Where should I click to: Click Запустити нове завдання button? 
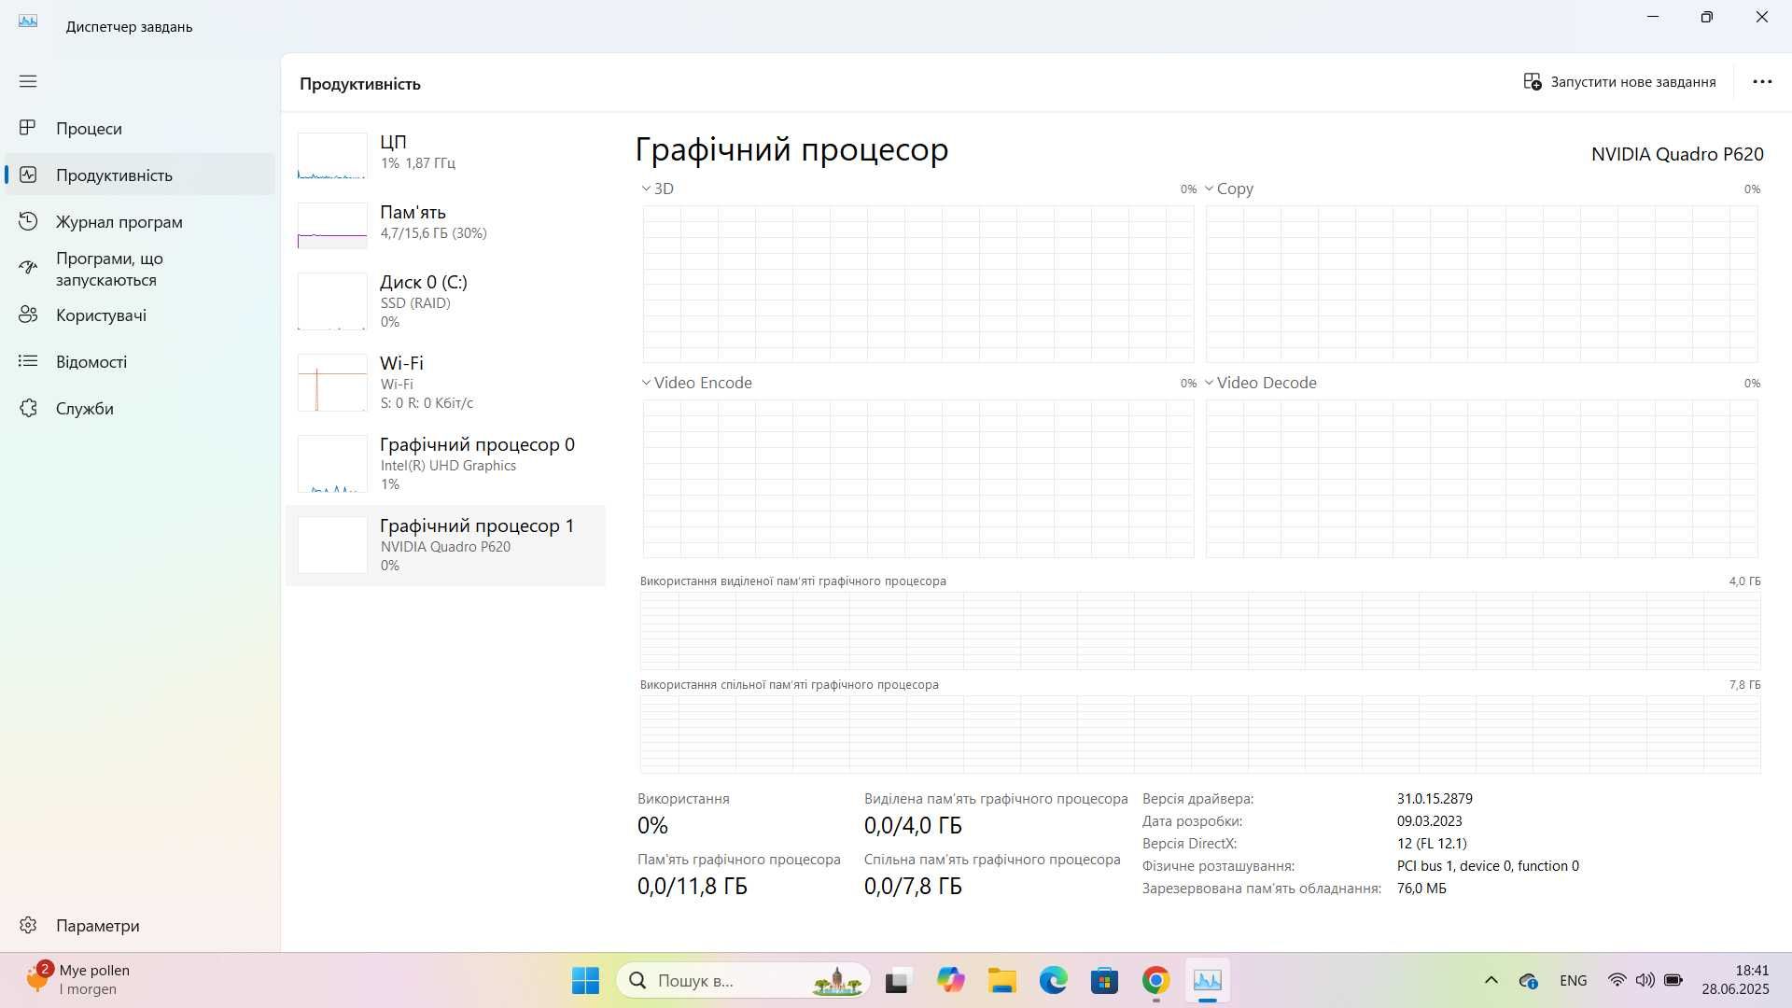pyautogui.click(x=1619, y=82)
